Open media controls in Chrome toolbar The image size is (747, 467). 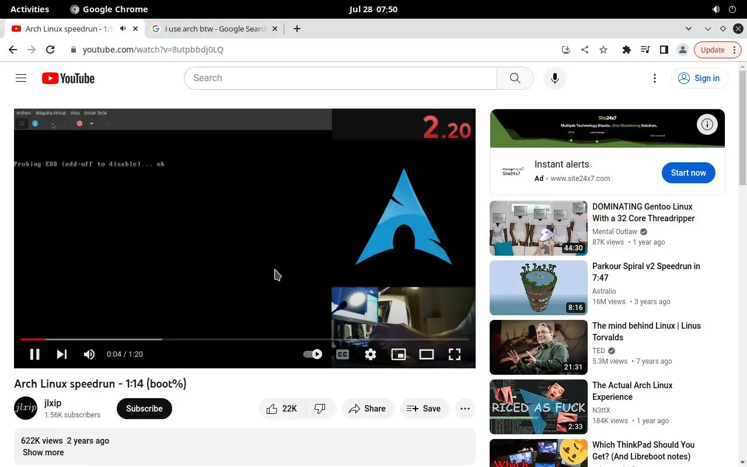pyautogui.click(x=645, y=50)
